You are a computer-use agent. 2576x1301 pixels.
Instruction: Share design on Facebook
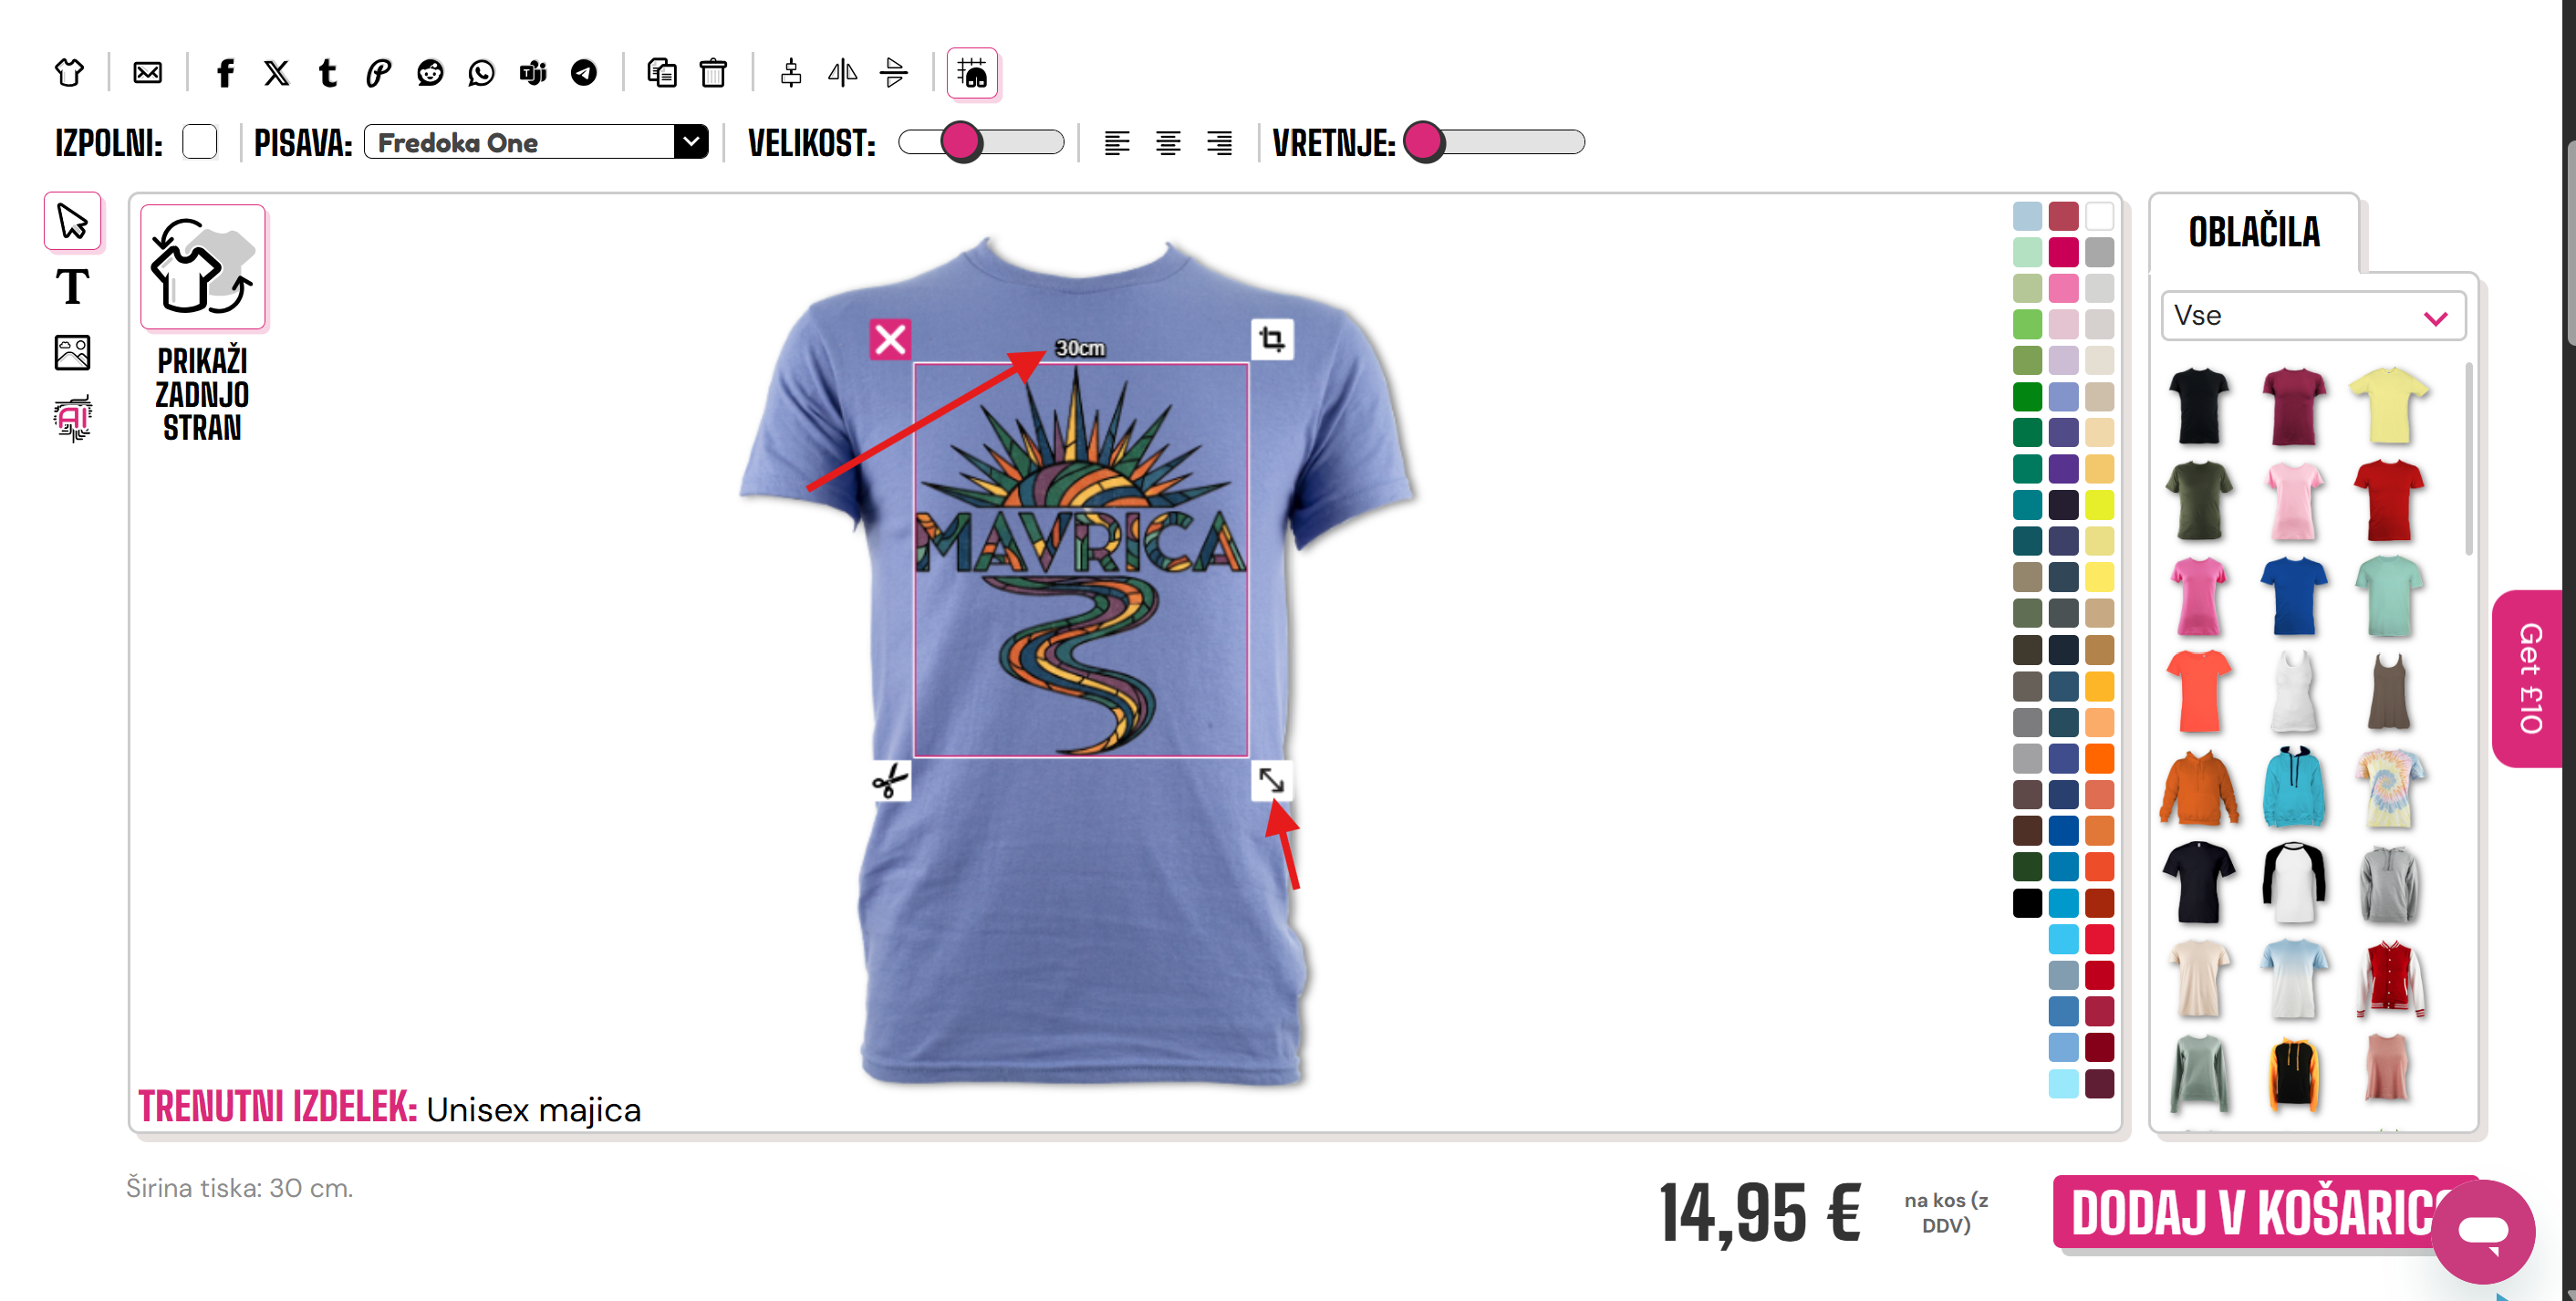pyautogui.click(x=225, y=73)
